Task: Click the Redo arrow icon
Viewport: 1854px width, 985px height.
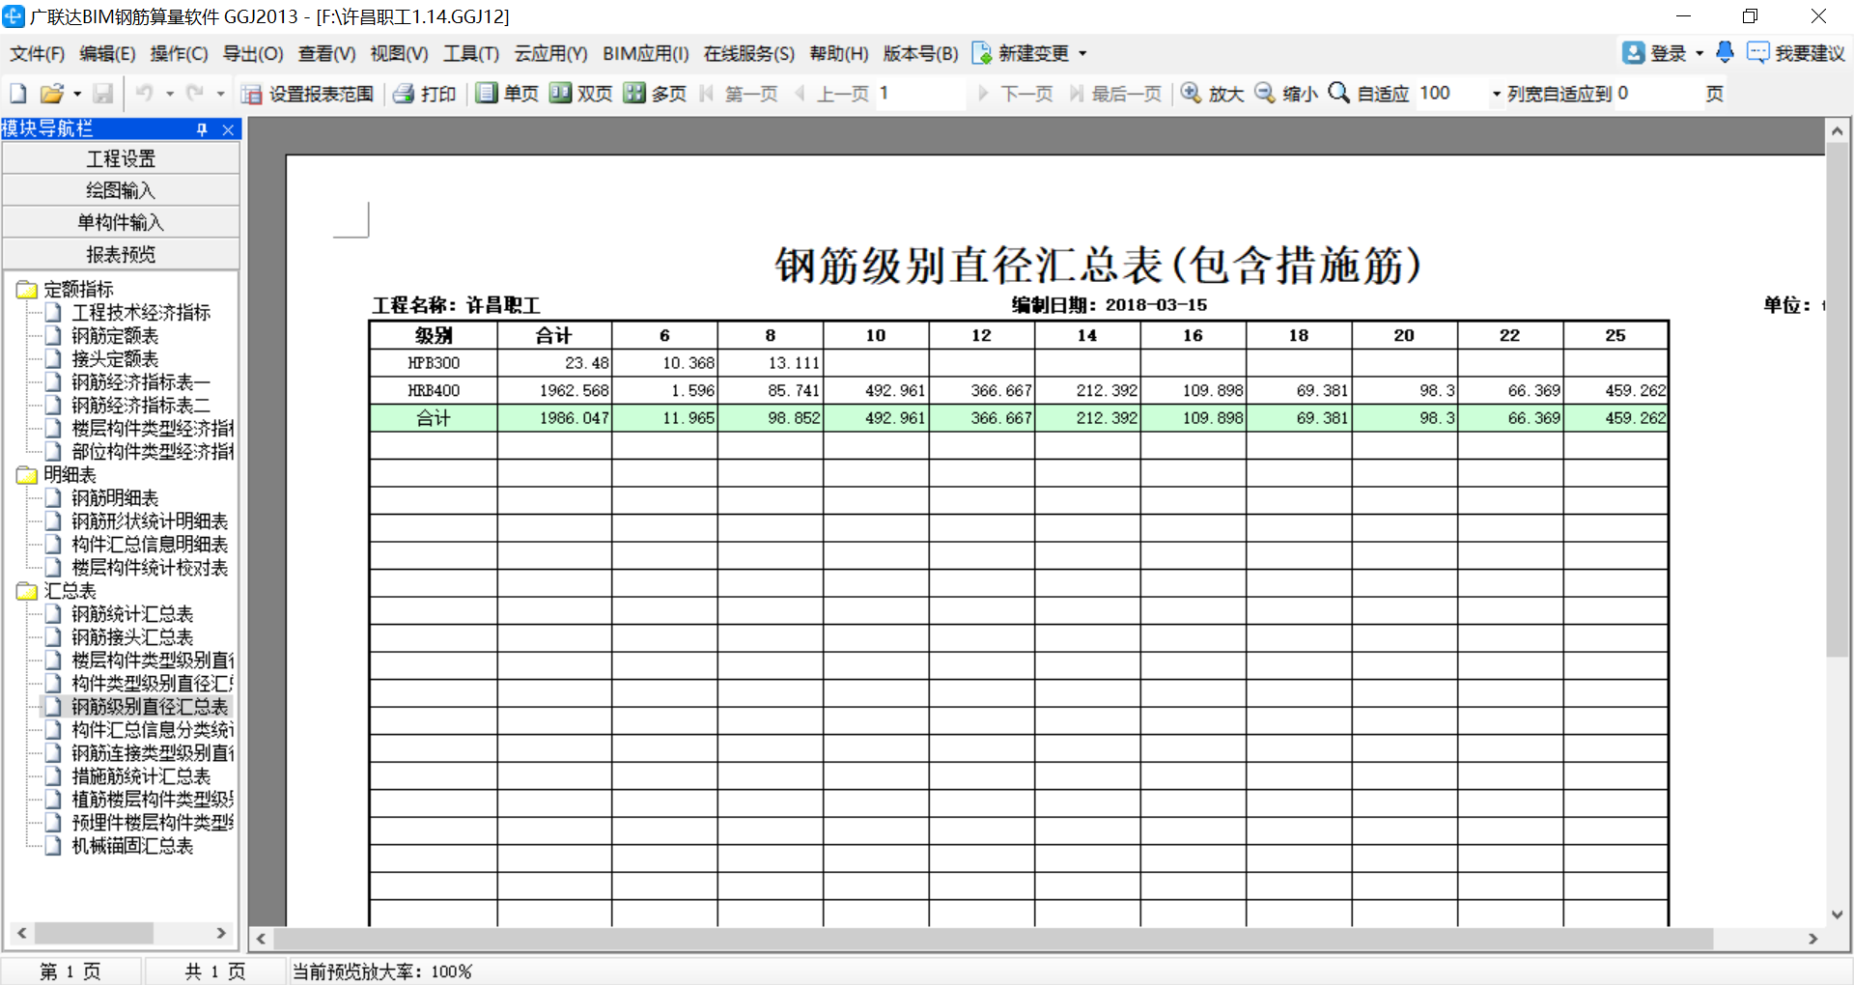Action: (195, 93)
